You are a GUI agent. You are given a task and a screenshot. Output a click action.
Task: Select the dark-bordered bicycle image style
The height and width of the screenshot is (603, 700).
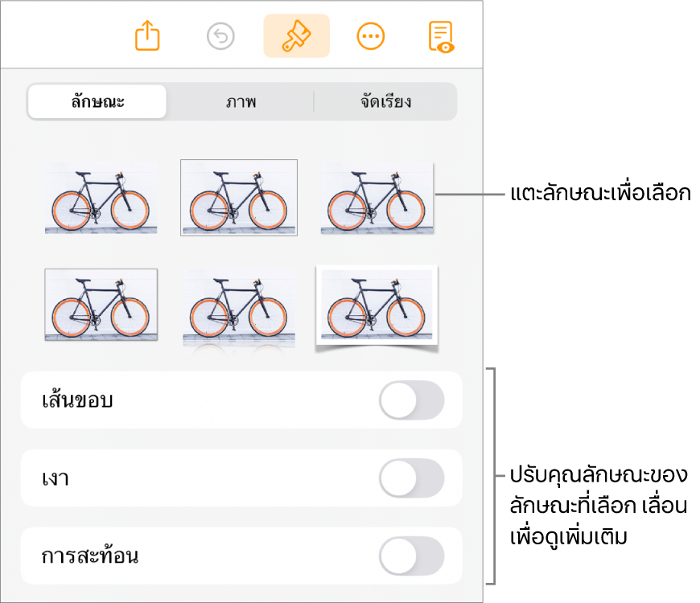(x=101, y=306)
